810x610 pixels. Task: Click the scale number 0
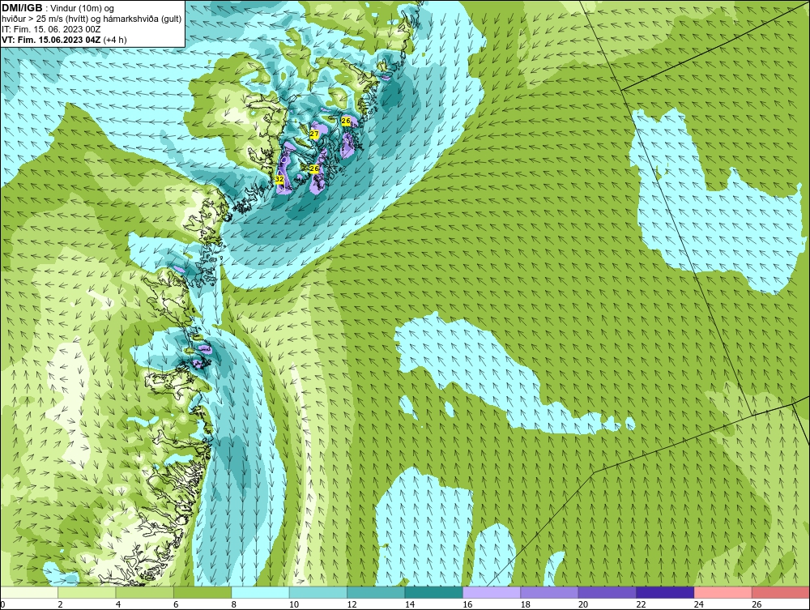2,604
